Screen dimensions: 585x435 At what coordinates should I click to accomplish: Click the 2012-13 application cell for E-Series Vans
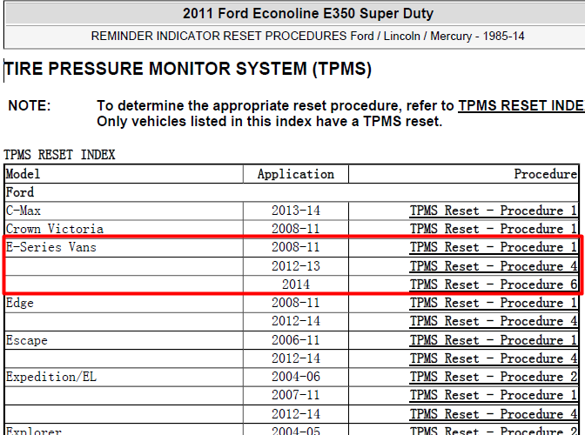click(x=296, y=266)
